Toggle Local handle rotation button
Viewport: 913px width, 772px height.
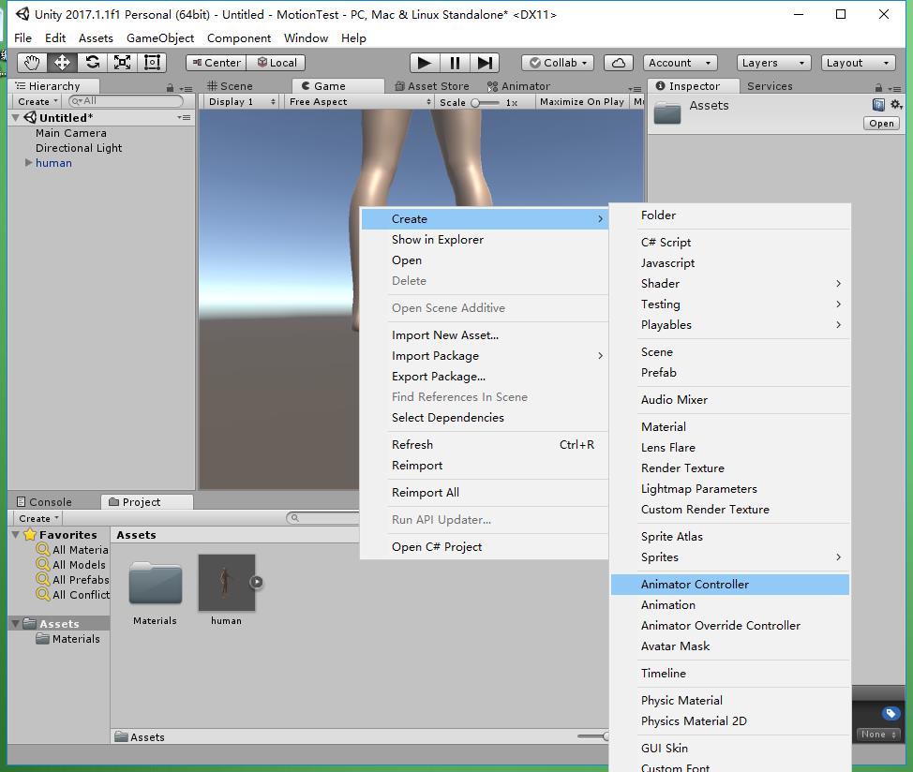[276, 62]
